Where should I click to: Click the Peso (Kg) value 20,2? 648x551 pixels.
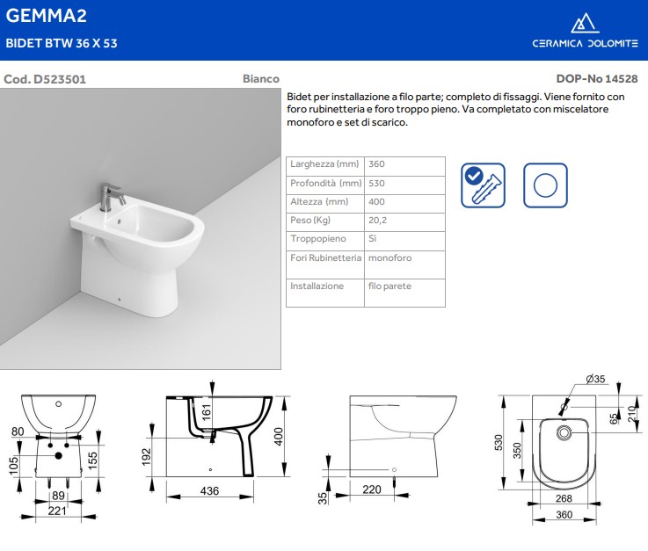tap(378, 220)
